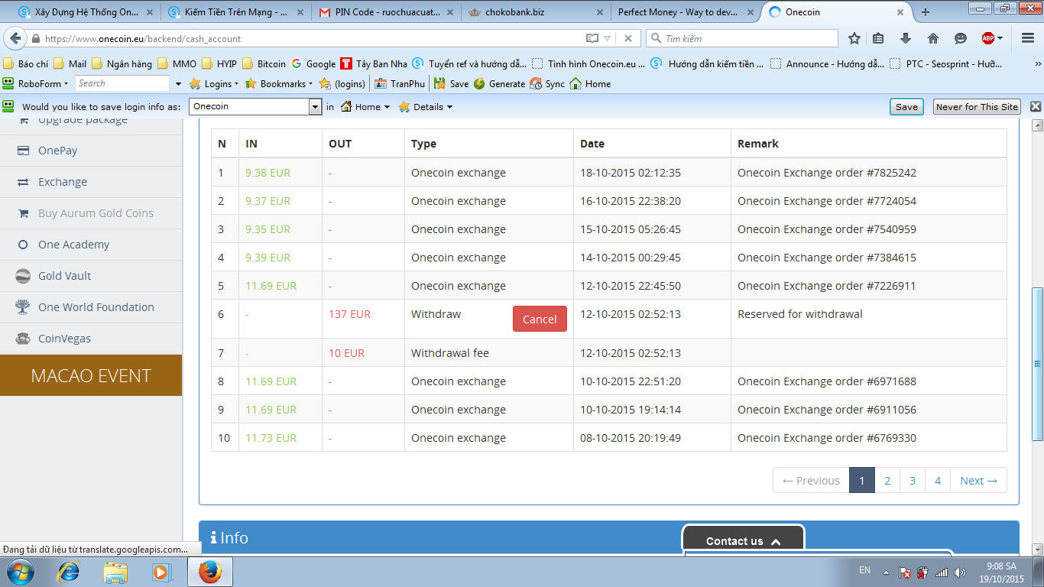Click the Firefox bookmark star icon
Viewport: 1044px width, 587px height.
(854, 38)
